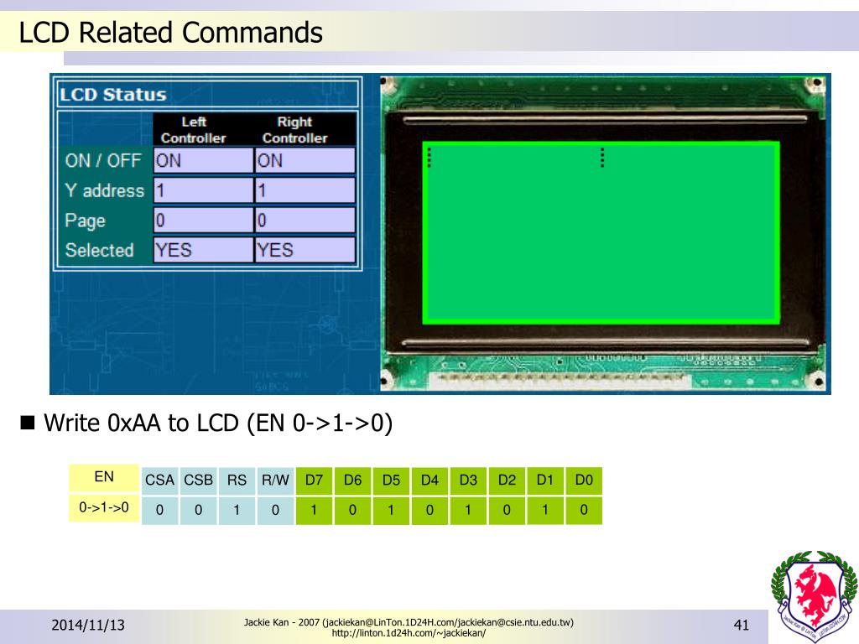Click the 'LCD Status' panel heading

(113, 94)
